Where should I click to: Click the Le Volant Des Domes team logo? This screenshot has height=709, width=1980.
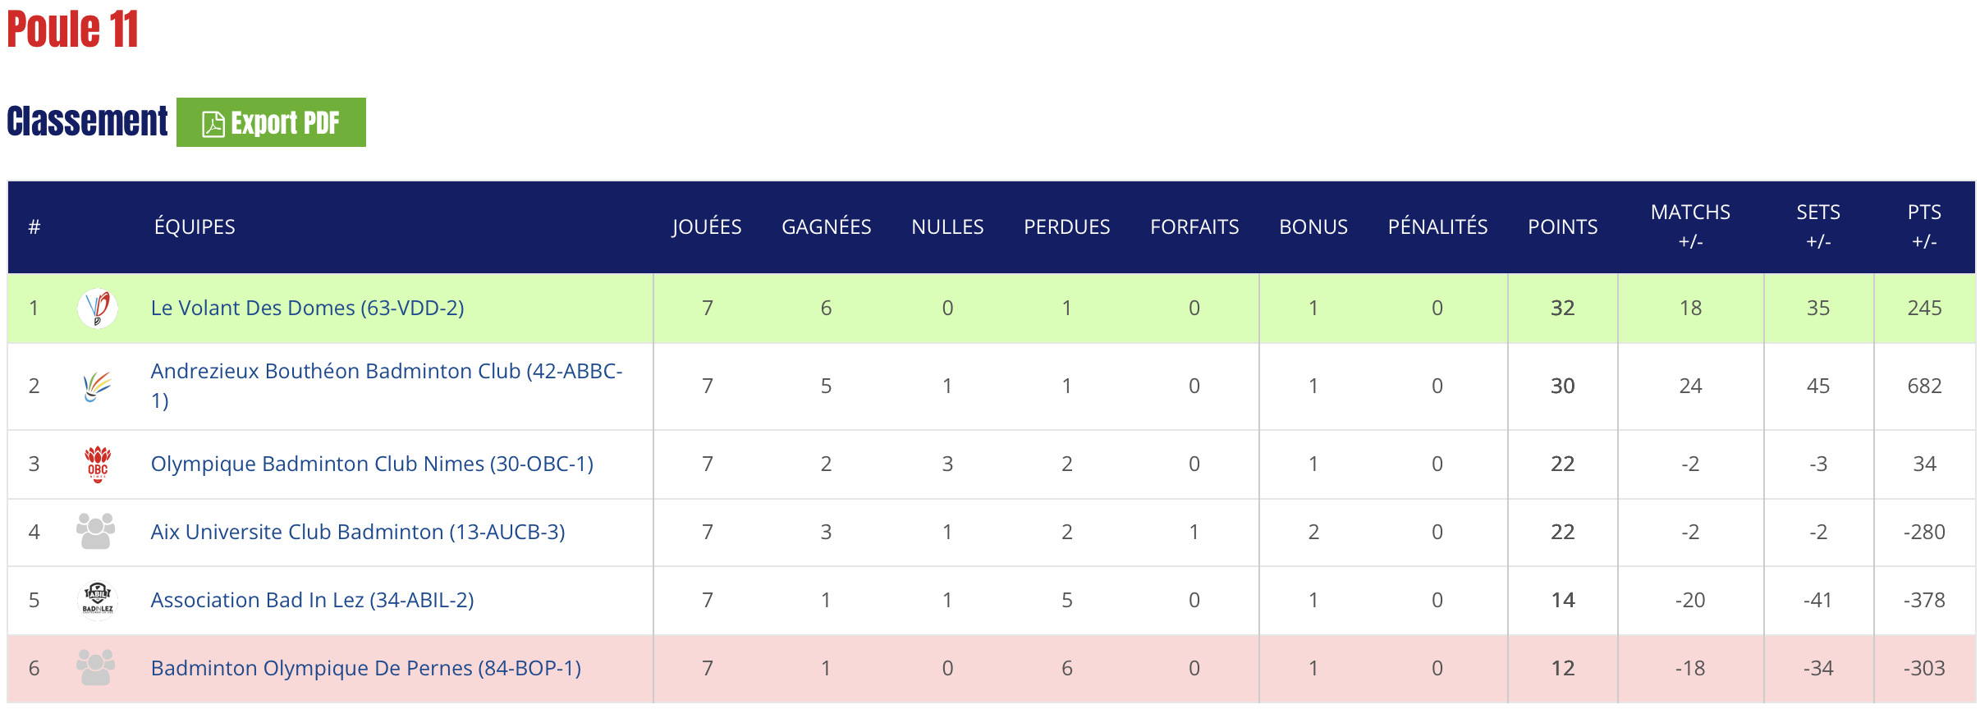97,309
